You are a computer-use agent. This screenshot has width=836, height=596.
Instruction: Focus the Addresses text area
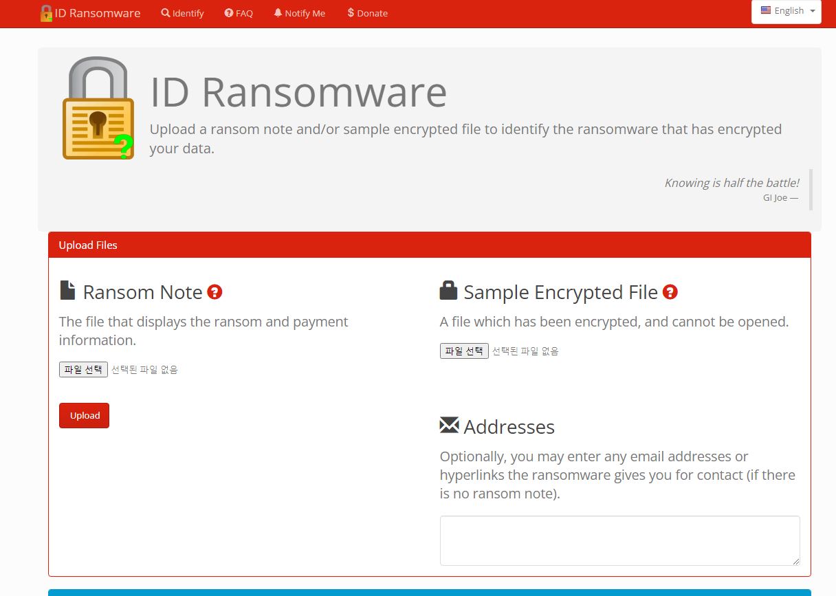(x=620, y=541)
